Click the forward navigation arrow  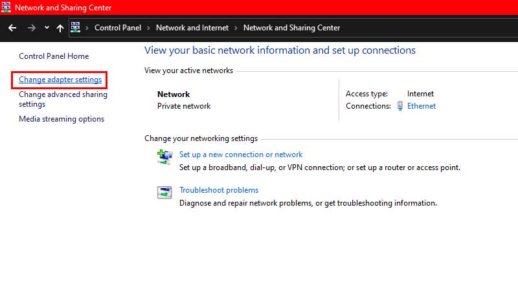31,28
